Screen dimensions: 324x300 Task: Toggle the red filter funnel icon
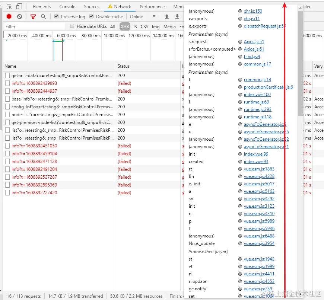33,17
